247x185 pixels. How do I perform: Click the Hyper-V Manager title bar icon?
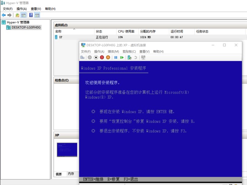point(3,3)
